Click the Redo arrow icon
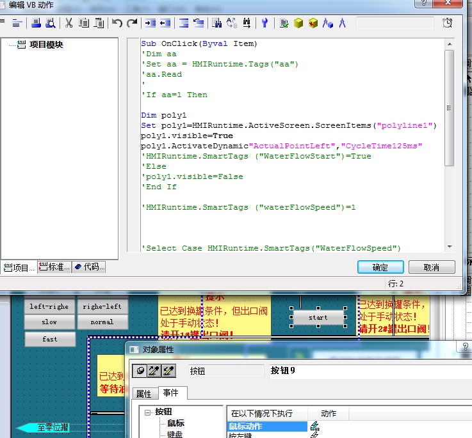This screenshot has height=438, width=472. pos(132,23)
